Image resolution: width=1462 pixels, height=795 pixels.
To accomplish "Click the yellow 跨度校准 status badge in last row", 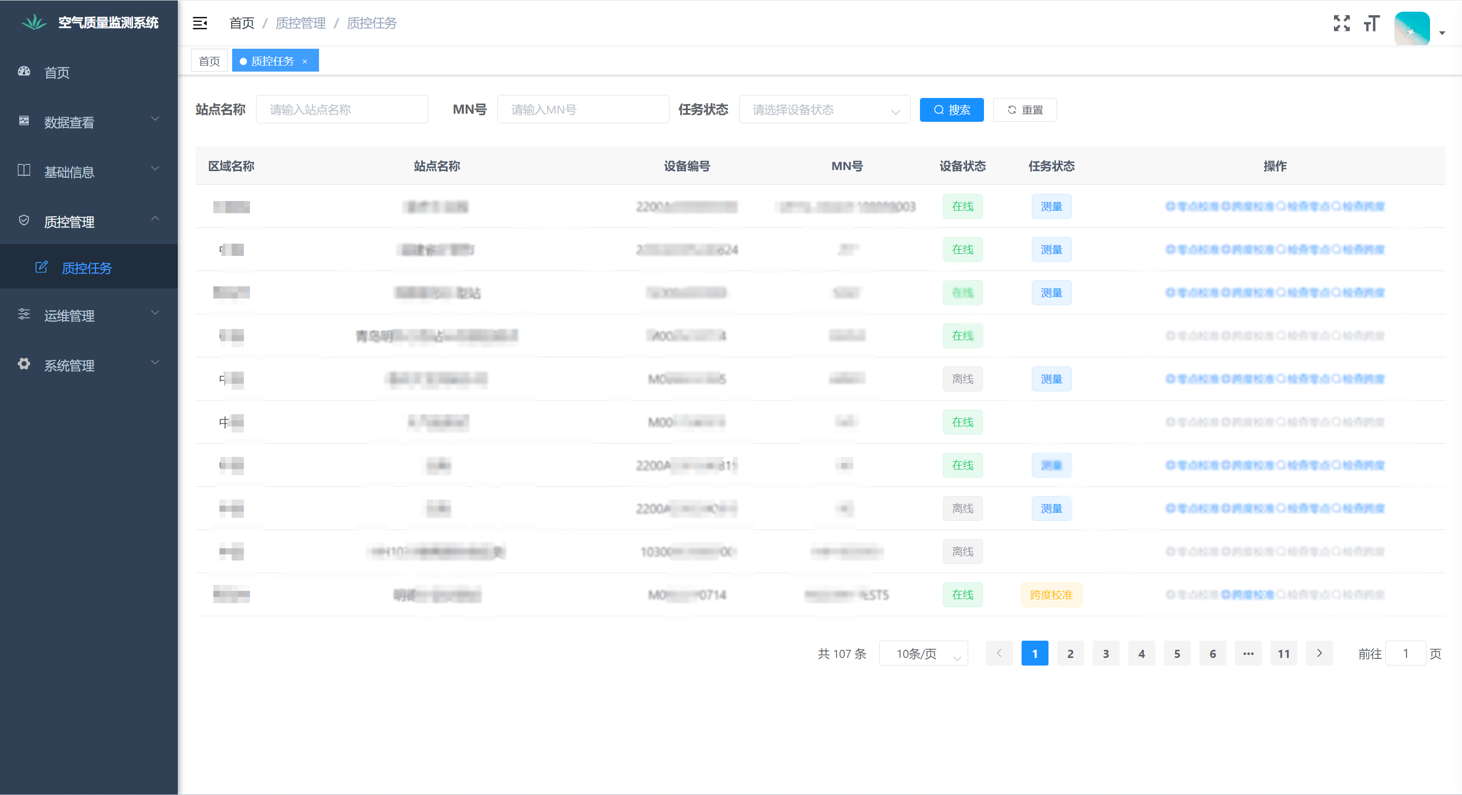I will tap(1051, 595).
